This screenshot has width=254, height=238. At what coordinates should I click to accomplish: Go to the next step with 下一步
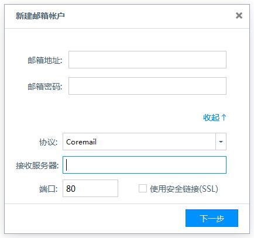point(212,218)
